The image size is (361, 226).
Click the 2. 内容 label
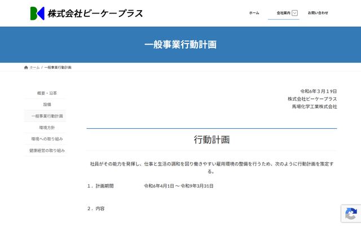96,208
